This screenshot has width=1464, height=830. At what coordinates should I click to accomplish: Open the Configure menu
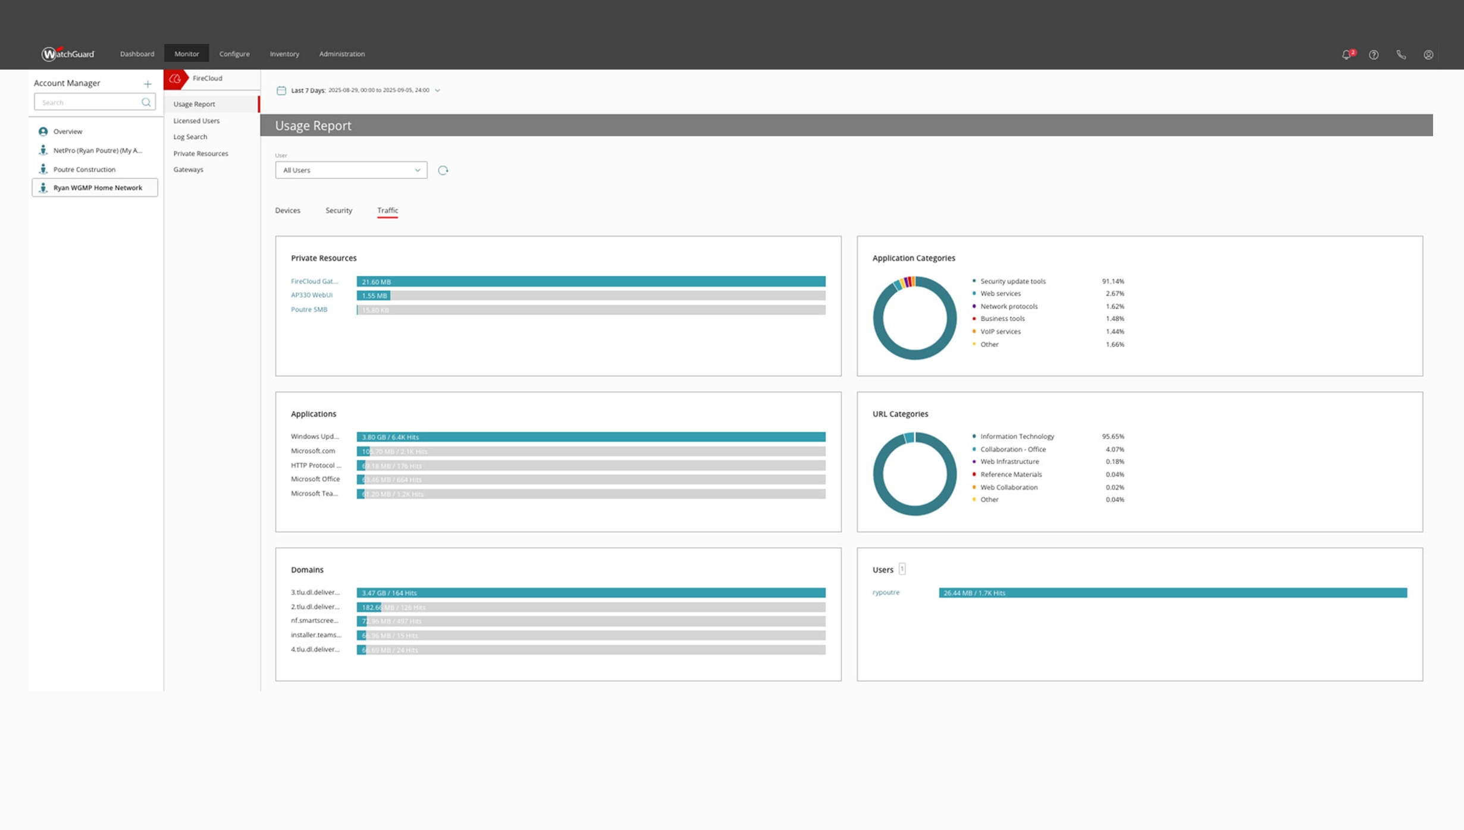click(x=234, y=54)
